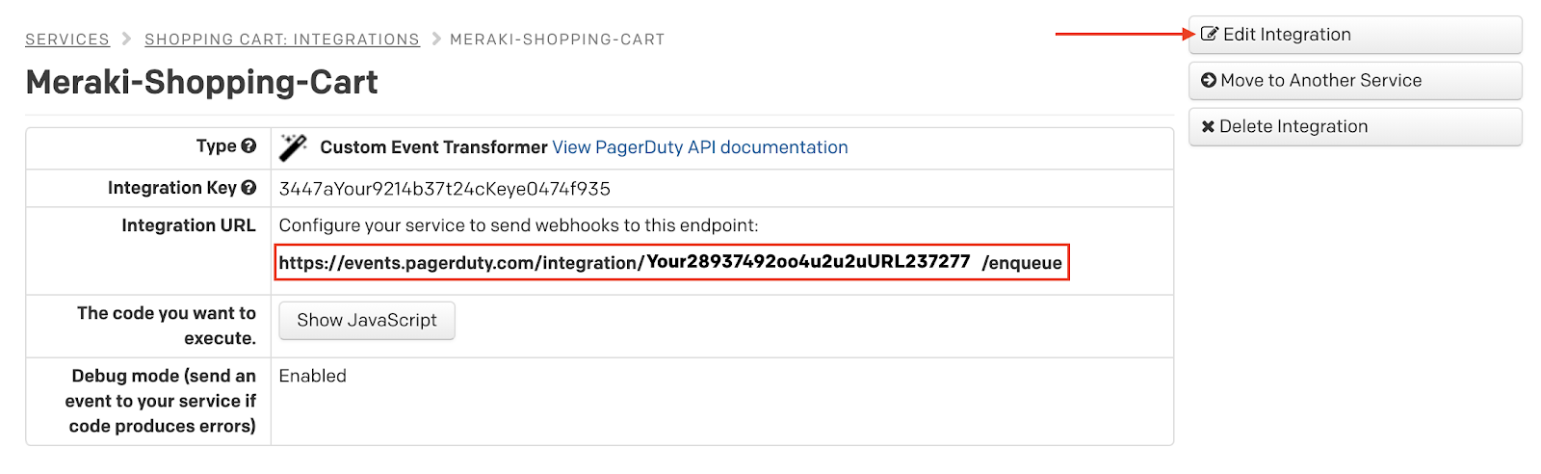
Task: Go to Shopping Cart: Integrations breadcrumb
Action: click(282, 39)
